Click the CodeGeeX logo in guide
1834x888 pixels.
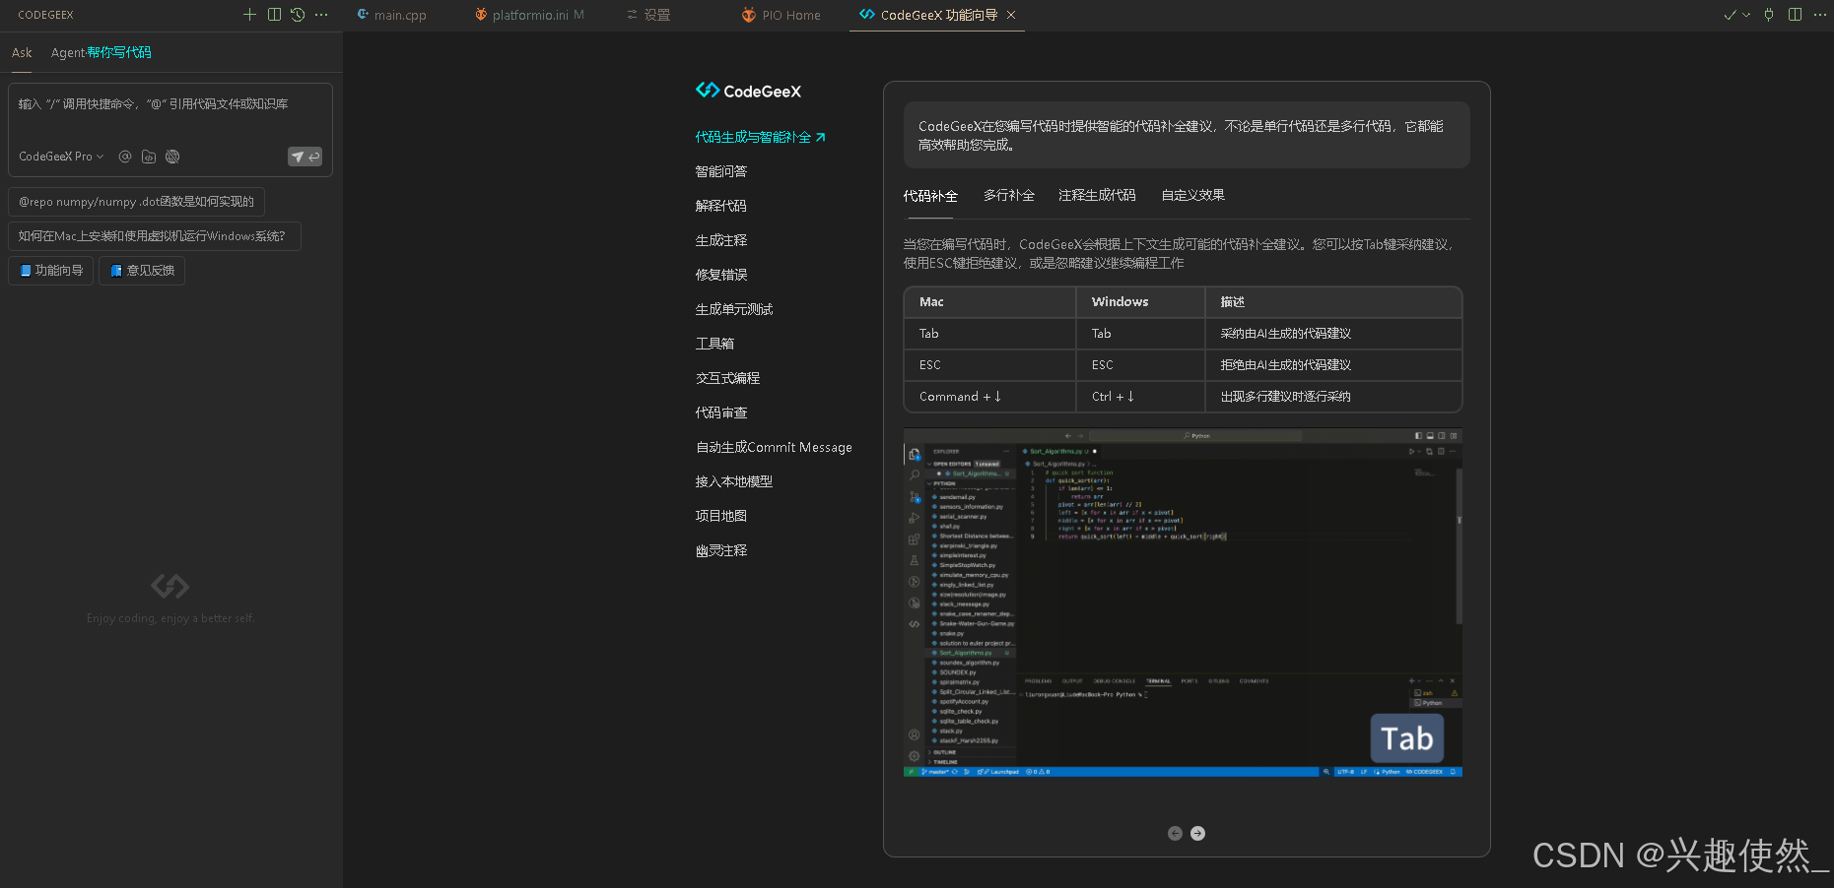(x=749, y=91)
